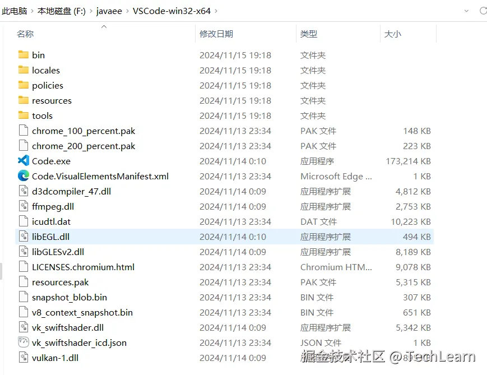Click the tools folder icon
Viewport: 487px width, 375px height.
pyautogui.click(x=24, y=115)
